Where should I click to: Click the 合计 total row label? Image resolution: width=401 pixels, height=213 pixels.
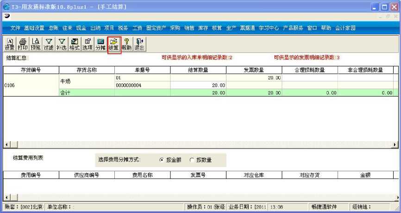[x=65, y=93]
